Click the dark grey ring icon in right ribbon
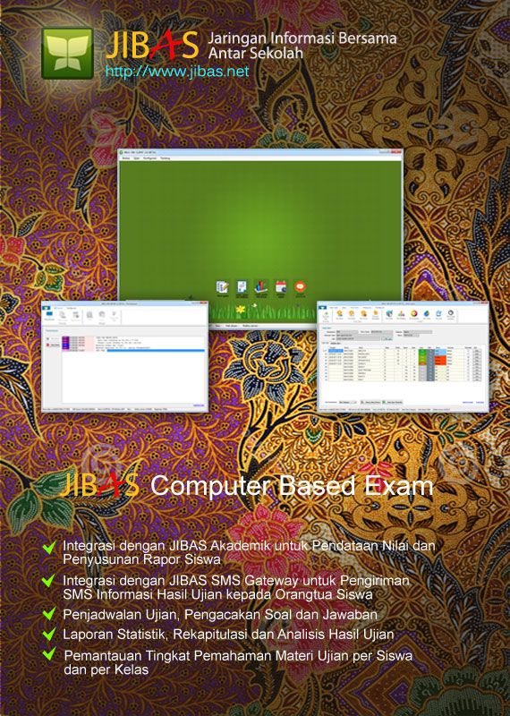This screenshot has width=510, height=716. (x=451, y=312)
